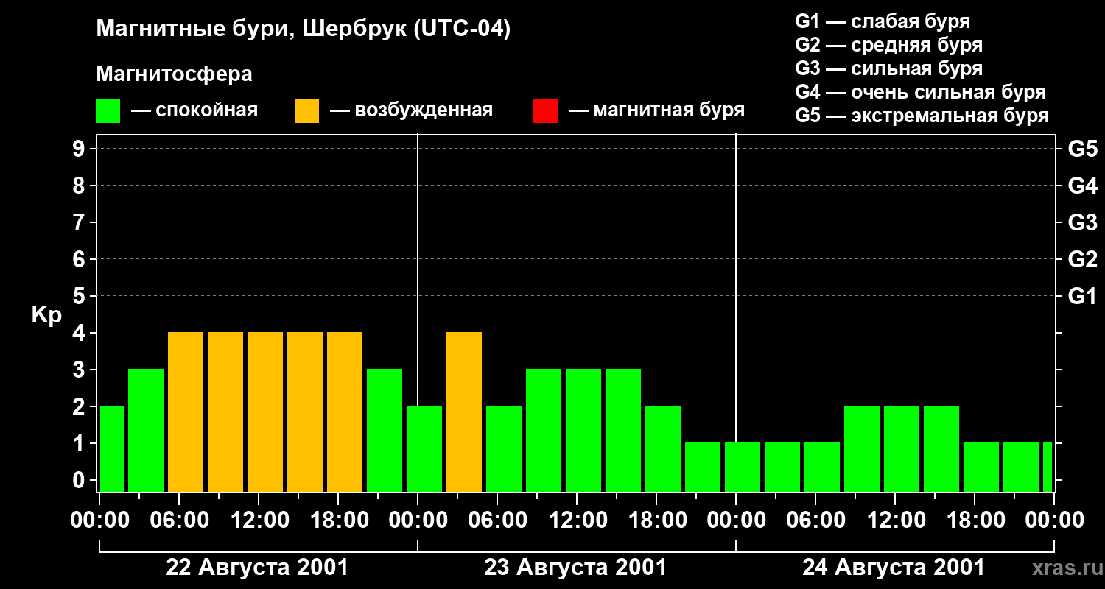This screenshot has width=1105, height=589.
Task: Click the 'G3 — сильная буря' legend line
Action: pos(889,68)
